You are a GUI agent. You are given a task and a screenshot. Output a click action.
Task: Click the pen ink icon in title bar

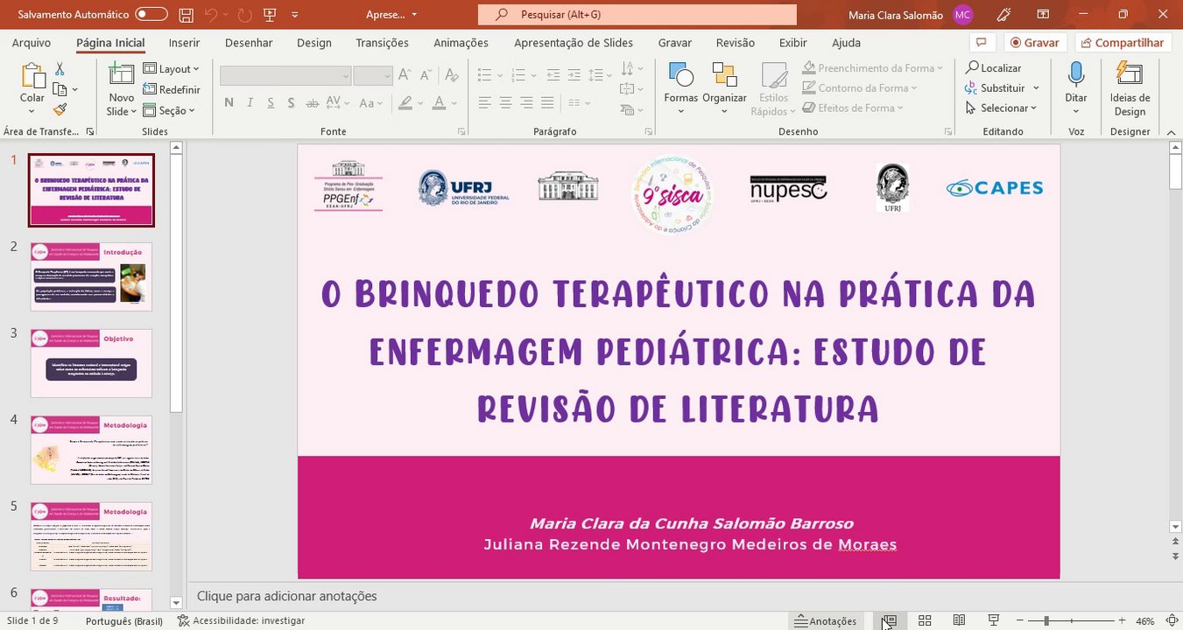(x=1004, y=15)
